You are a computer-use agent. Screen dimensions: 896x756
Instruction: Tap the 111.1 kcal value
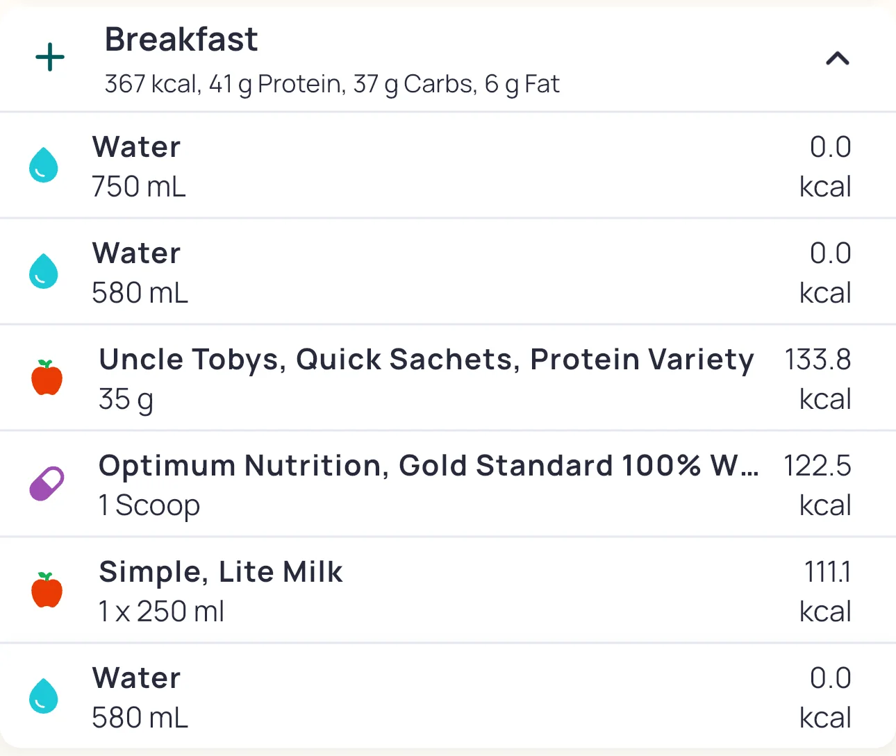point(827,573)
